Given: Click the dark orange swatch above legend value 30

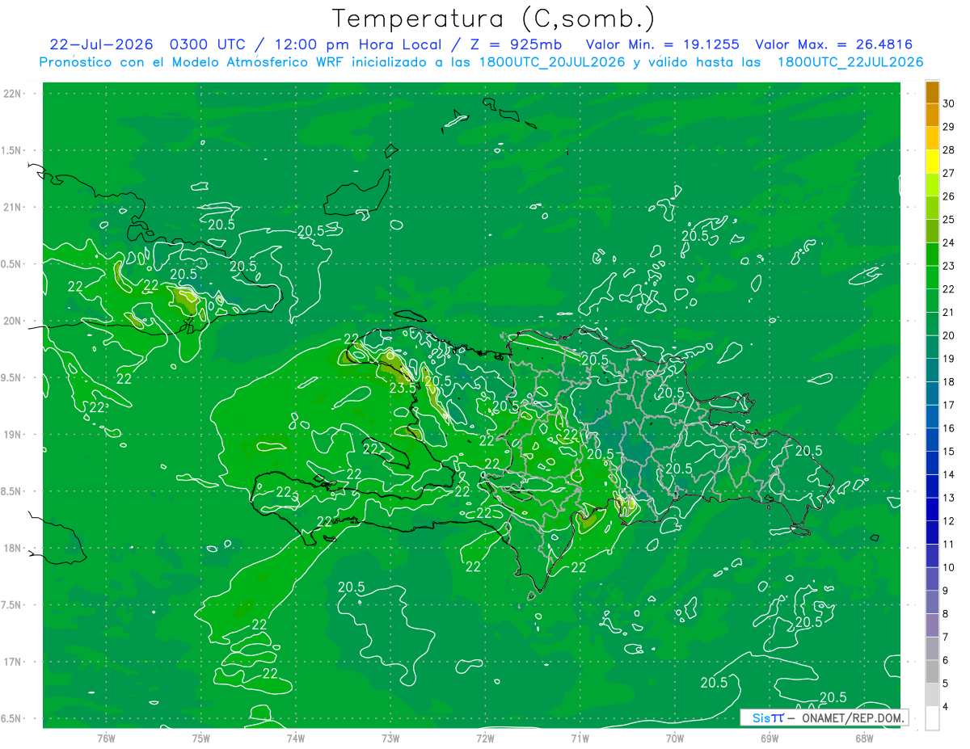Looking at the screenshot, I should tap(932, 92).
